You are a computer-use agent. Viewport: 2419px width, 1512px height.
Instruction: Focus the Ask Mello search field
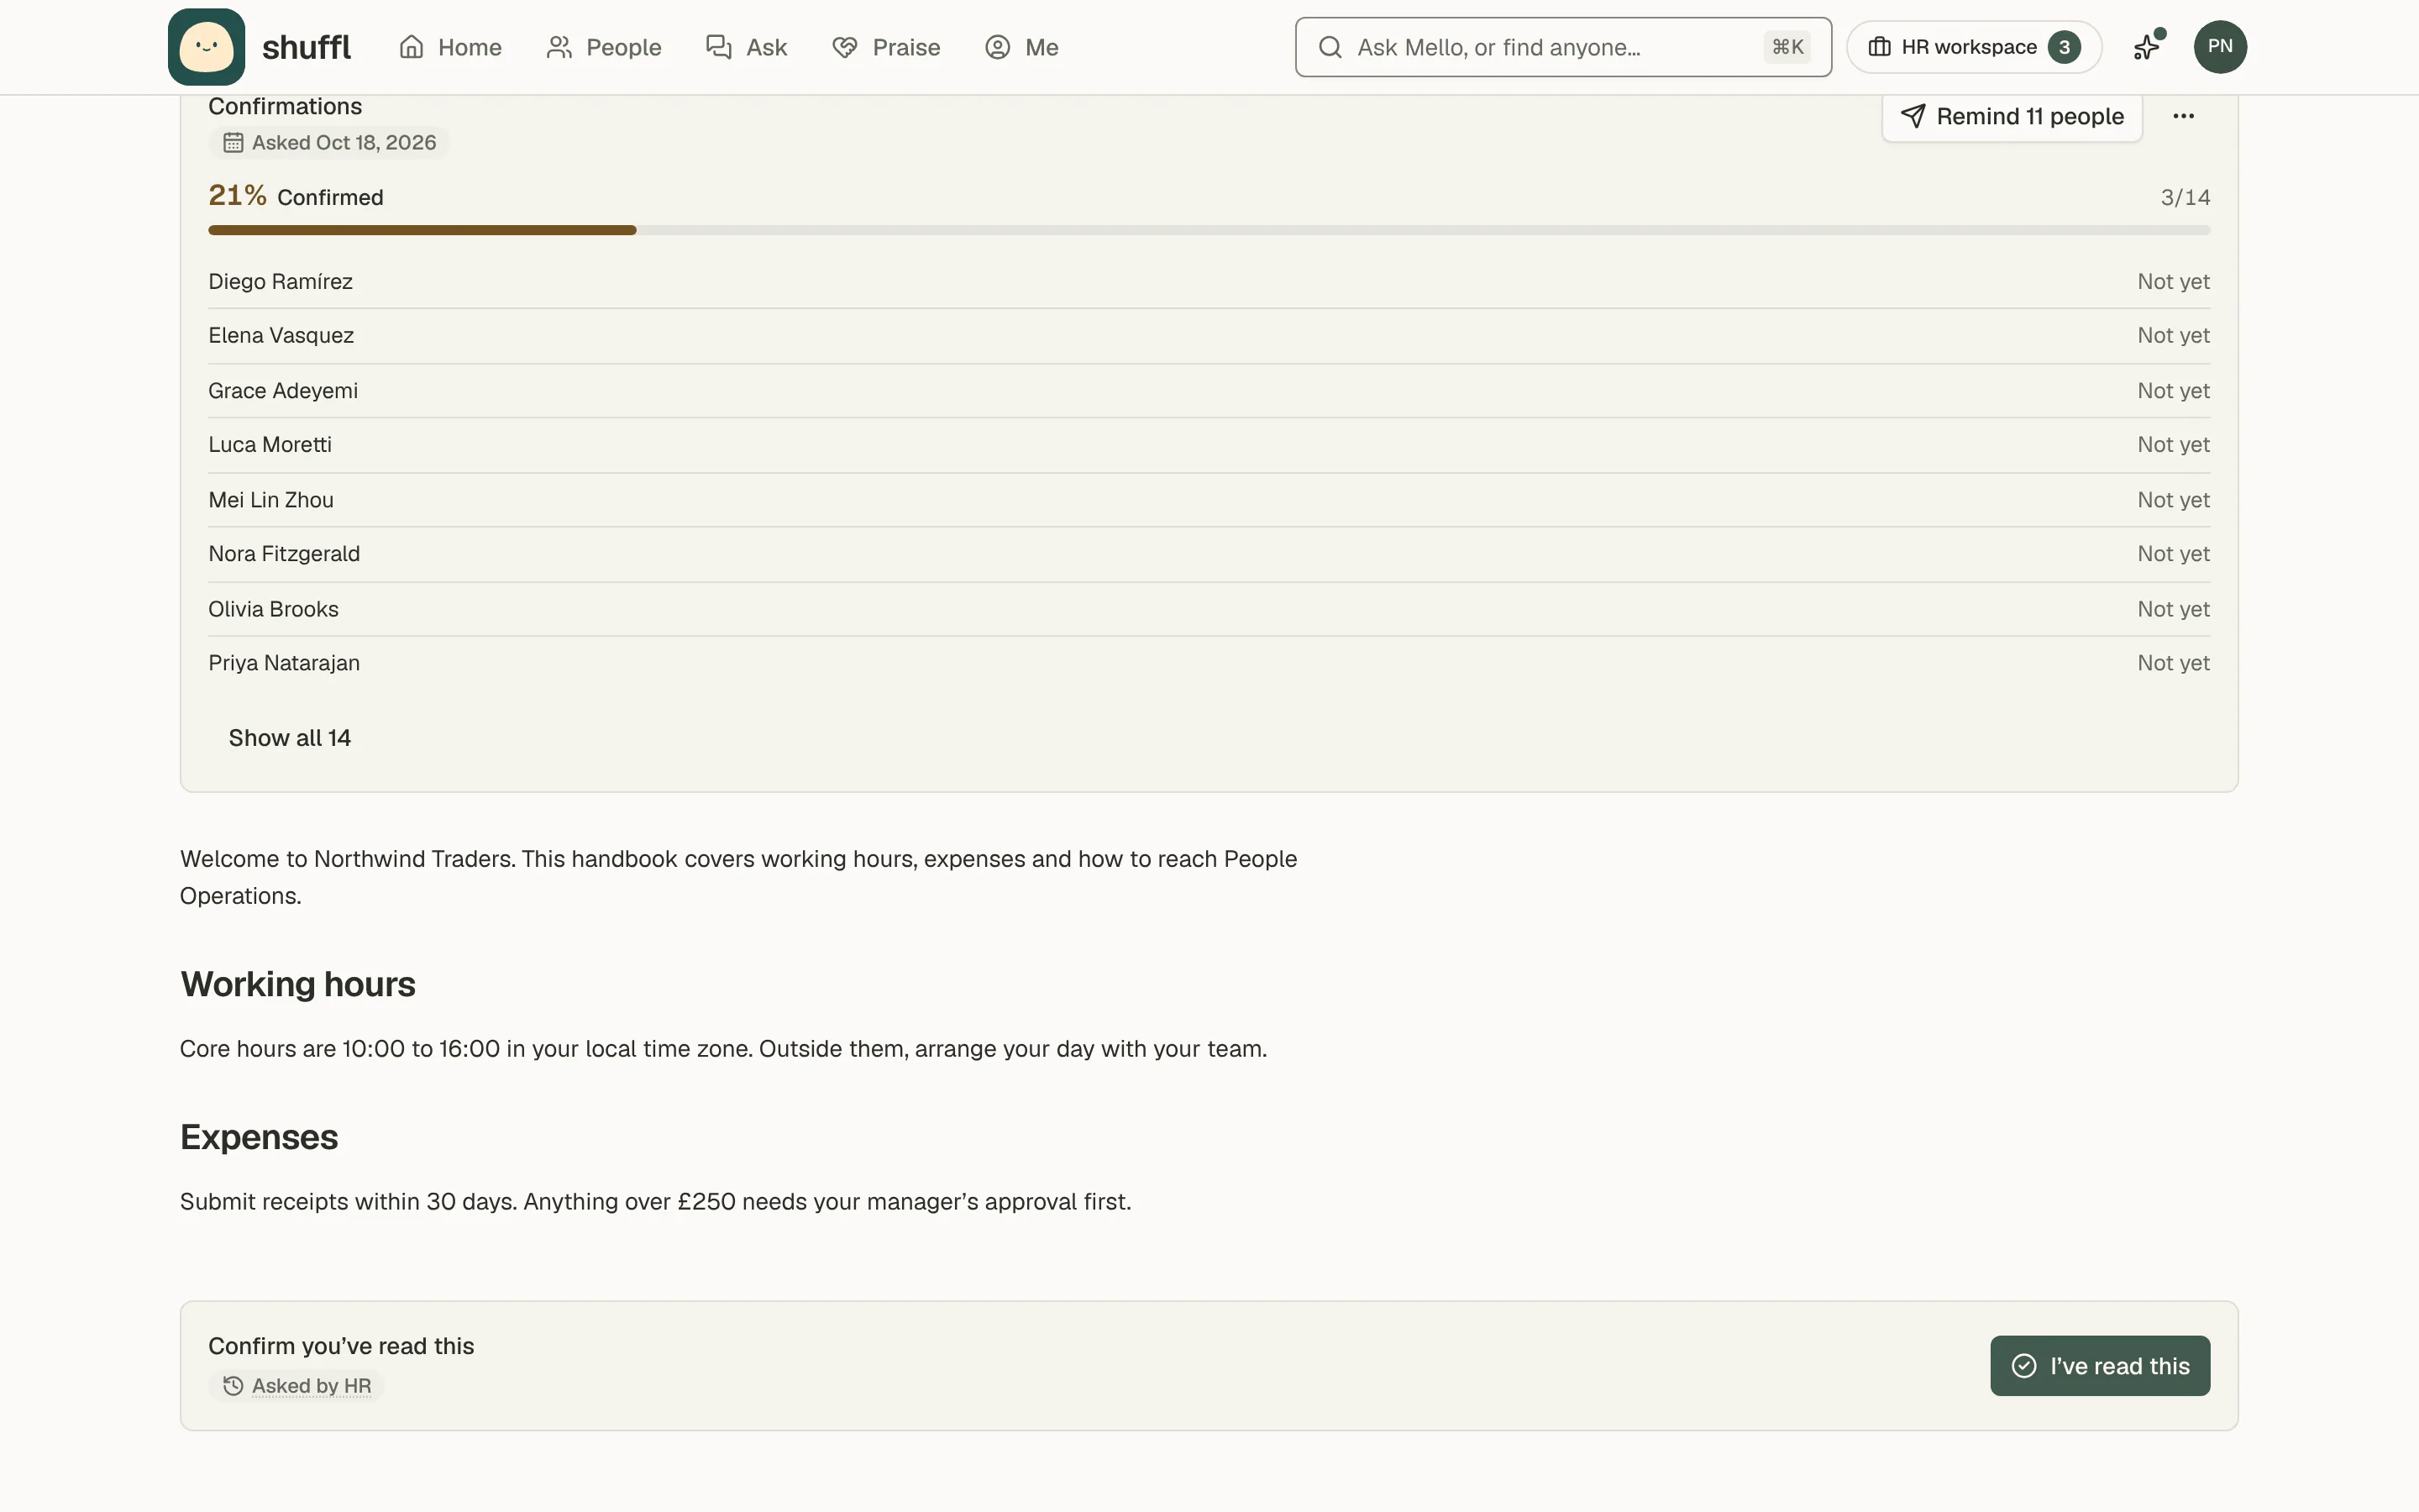[x=1562, y=47]
